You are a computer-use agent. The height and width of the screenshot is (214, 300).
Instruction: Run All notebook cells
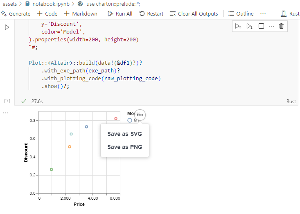tap(120, 14)
